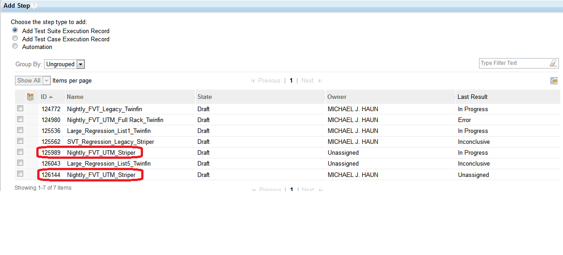Sort table by Last Result column
The image size is (563, 255).
click(x=473, y=97)
